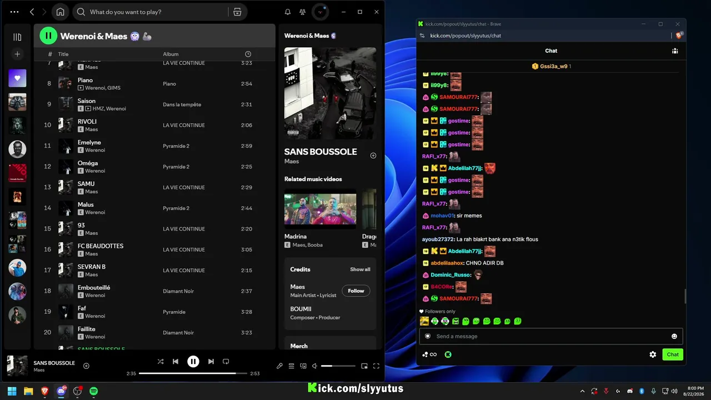
Task: Open the play queue
Action: (291, 366)
